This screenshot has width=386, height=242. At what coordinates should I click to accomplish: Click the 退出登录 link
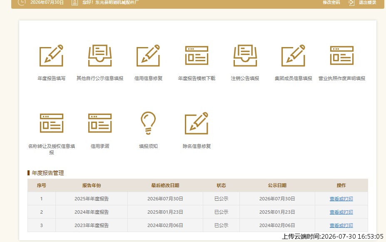[x=368, y=2]
